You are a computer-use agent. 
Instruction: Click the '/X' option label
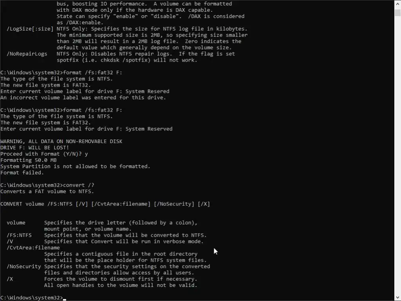point(10,279)
